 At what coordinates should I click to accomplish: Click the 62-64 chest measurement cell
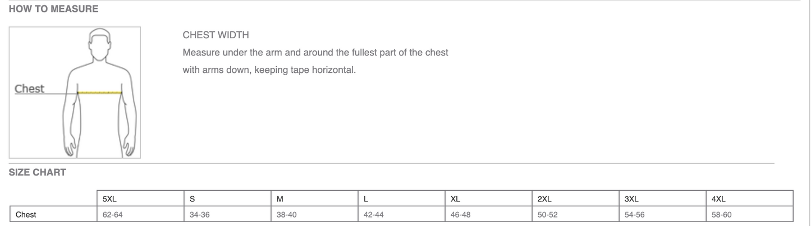tap(113, 215)
